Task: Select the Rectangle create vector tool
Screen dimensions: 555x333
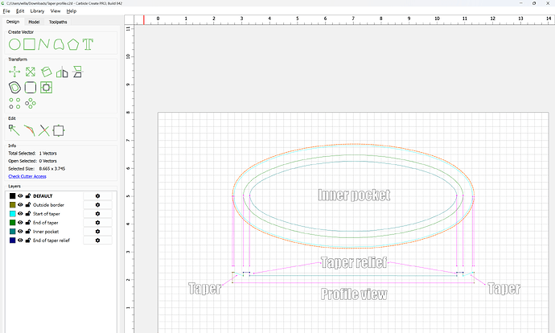Action: 30,44
